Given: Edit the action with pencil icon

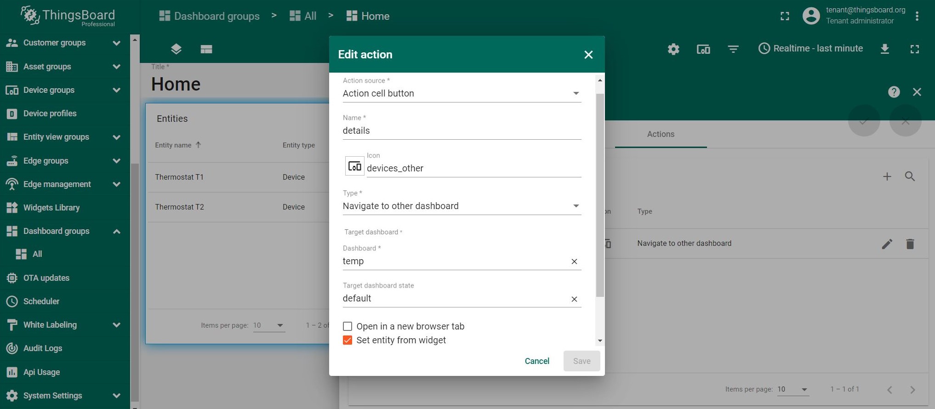Looking at the screenshot, I should 887,244.
